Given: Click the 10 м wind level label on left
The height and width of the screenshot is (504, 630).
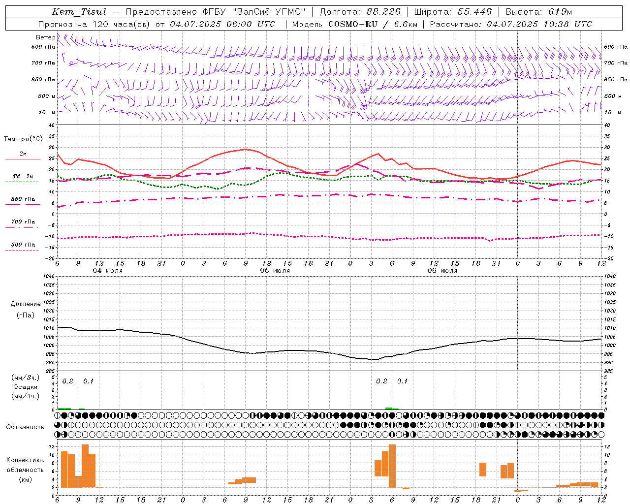Looking at the screenshot, I should coord(47,112).
